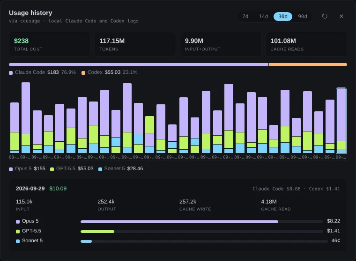Close the Usage history dialog

[341, 16]
